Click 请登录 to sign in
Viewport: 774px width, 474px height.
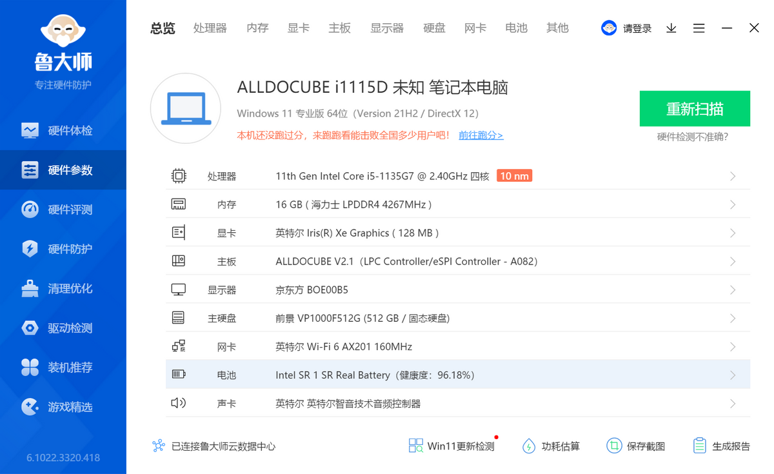pyautogui.click(x=637, y=28)
